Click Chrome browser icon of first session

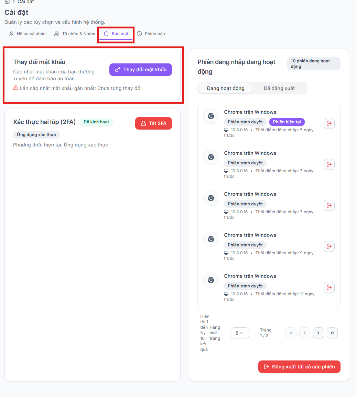[x=211, y=116]
